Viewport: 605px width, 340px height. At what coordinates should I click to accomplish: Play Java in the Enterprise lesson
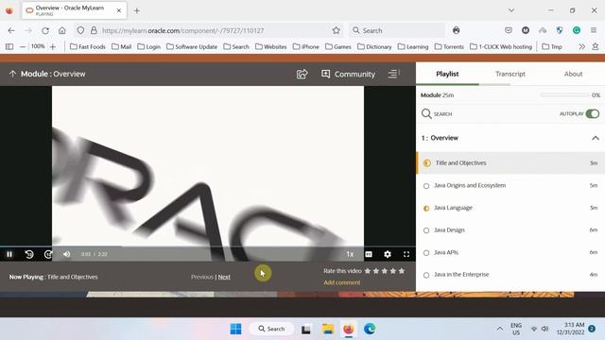pyautogui.click(x=510, y=275)
